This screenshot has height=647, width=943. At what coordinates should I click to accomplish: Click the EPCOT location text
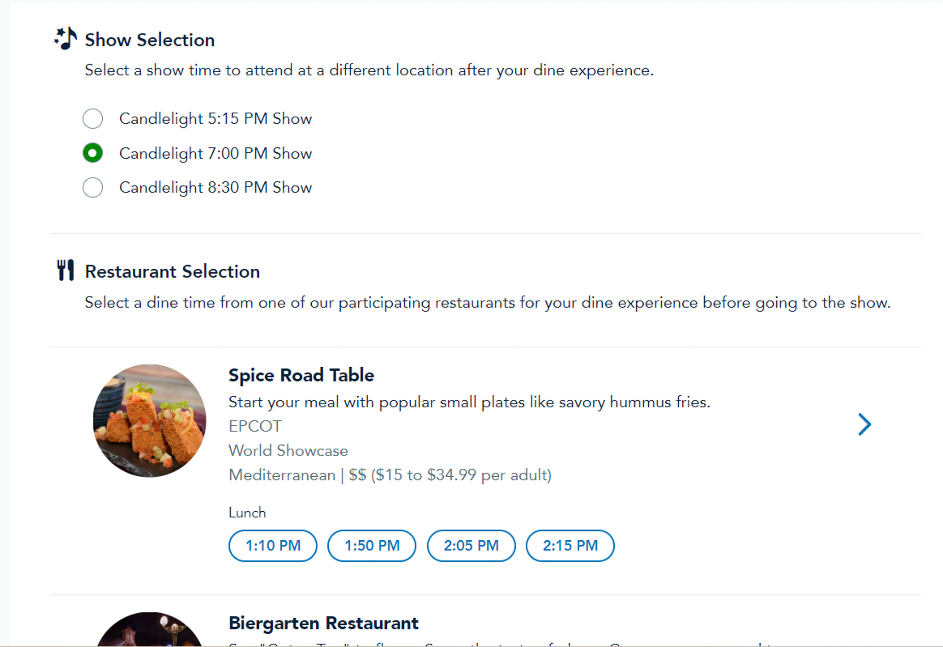[x=255, y=426]
